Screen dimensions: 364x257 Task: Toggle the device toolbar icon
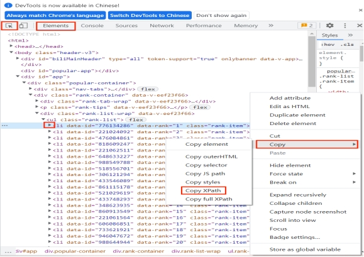coord(23,26)
